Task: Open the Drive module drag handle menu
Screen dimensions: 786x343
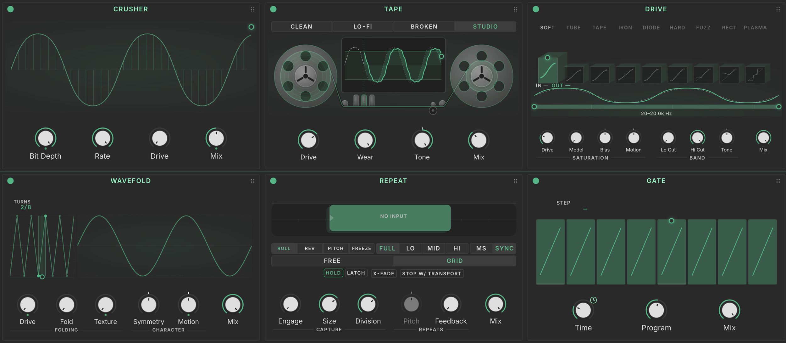Action: pyautogui.click(x=778, y=9)
